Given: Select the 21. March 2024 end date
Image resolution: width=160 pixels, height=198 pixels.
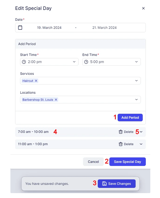Looking at the screenshot, I should coord(104,28).
